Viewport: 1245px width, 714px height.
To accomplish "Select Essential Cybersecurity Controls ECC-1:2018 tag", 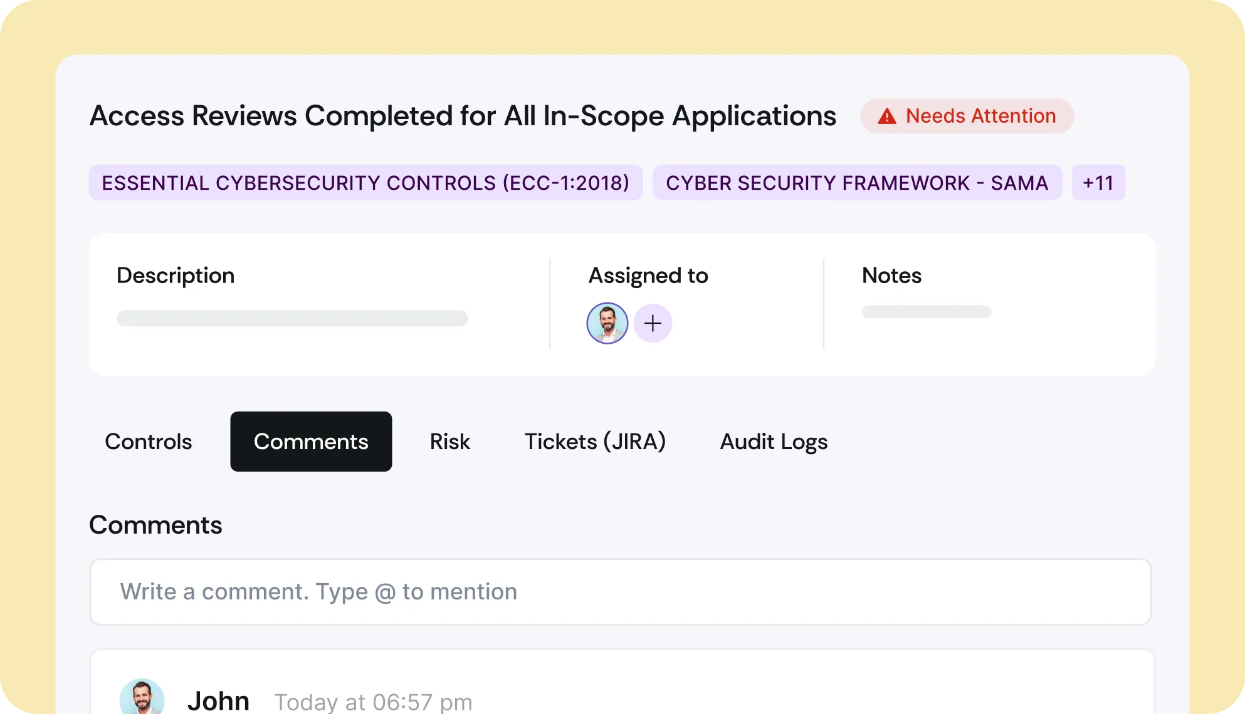I will point(365,183).
